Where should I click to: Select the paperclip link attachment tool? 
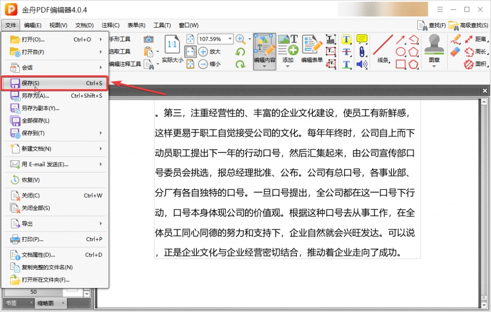362,51
